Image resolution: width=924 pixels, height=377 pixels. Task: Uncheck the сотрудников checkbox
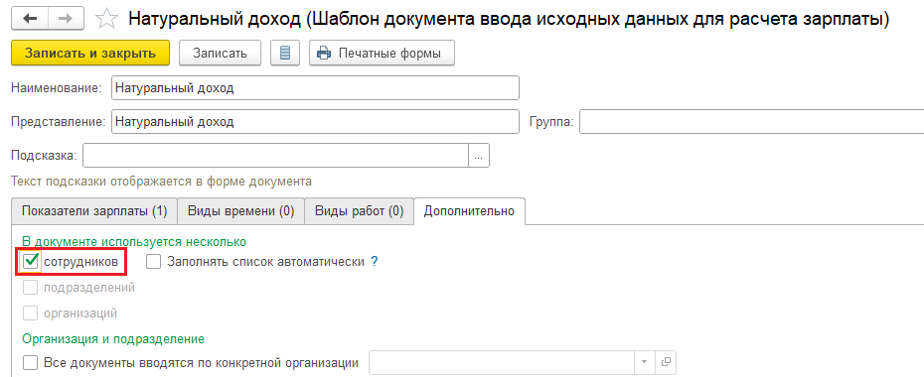(31, 262)
